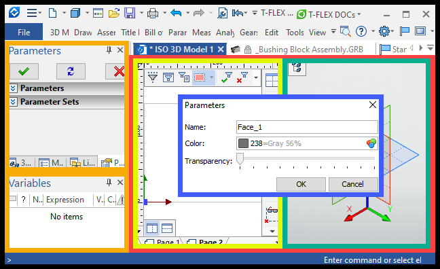Image resolution: width=440 pixels, height=269 pixels.
Task: Click the color palette icon in the Color field
Action: point(371,143)
